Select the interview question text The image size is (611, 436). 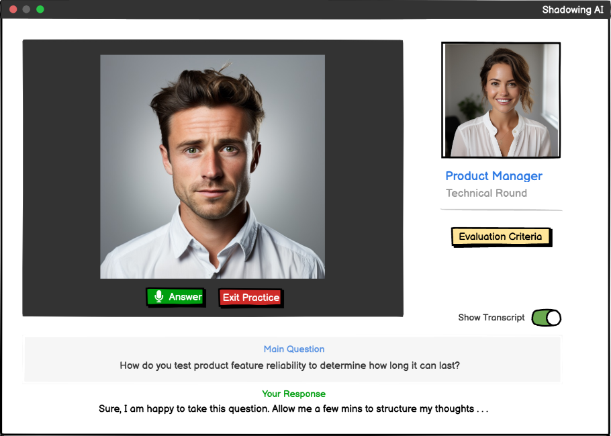pyautogui.click(x=294, y=364)
